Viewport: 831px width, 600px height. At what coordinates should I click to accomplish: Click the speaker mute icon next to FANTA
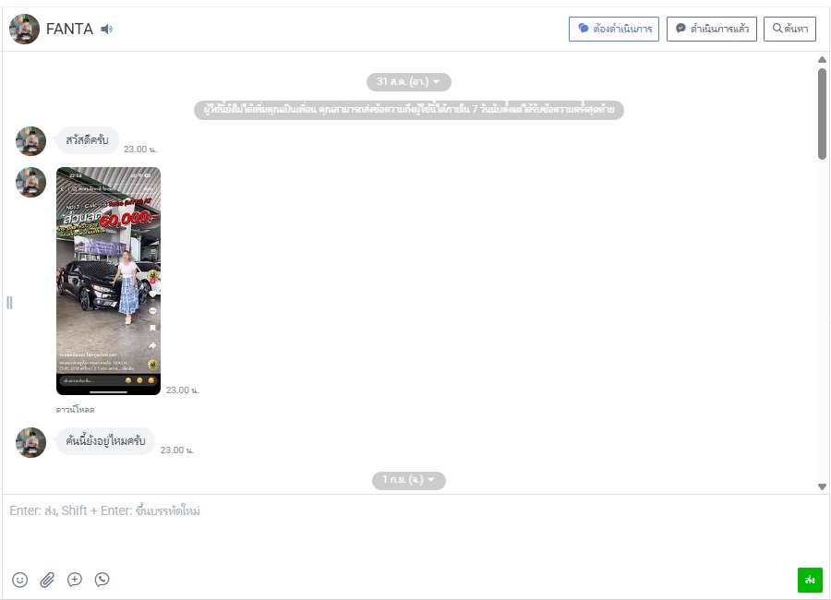coord(107,30)
